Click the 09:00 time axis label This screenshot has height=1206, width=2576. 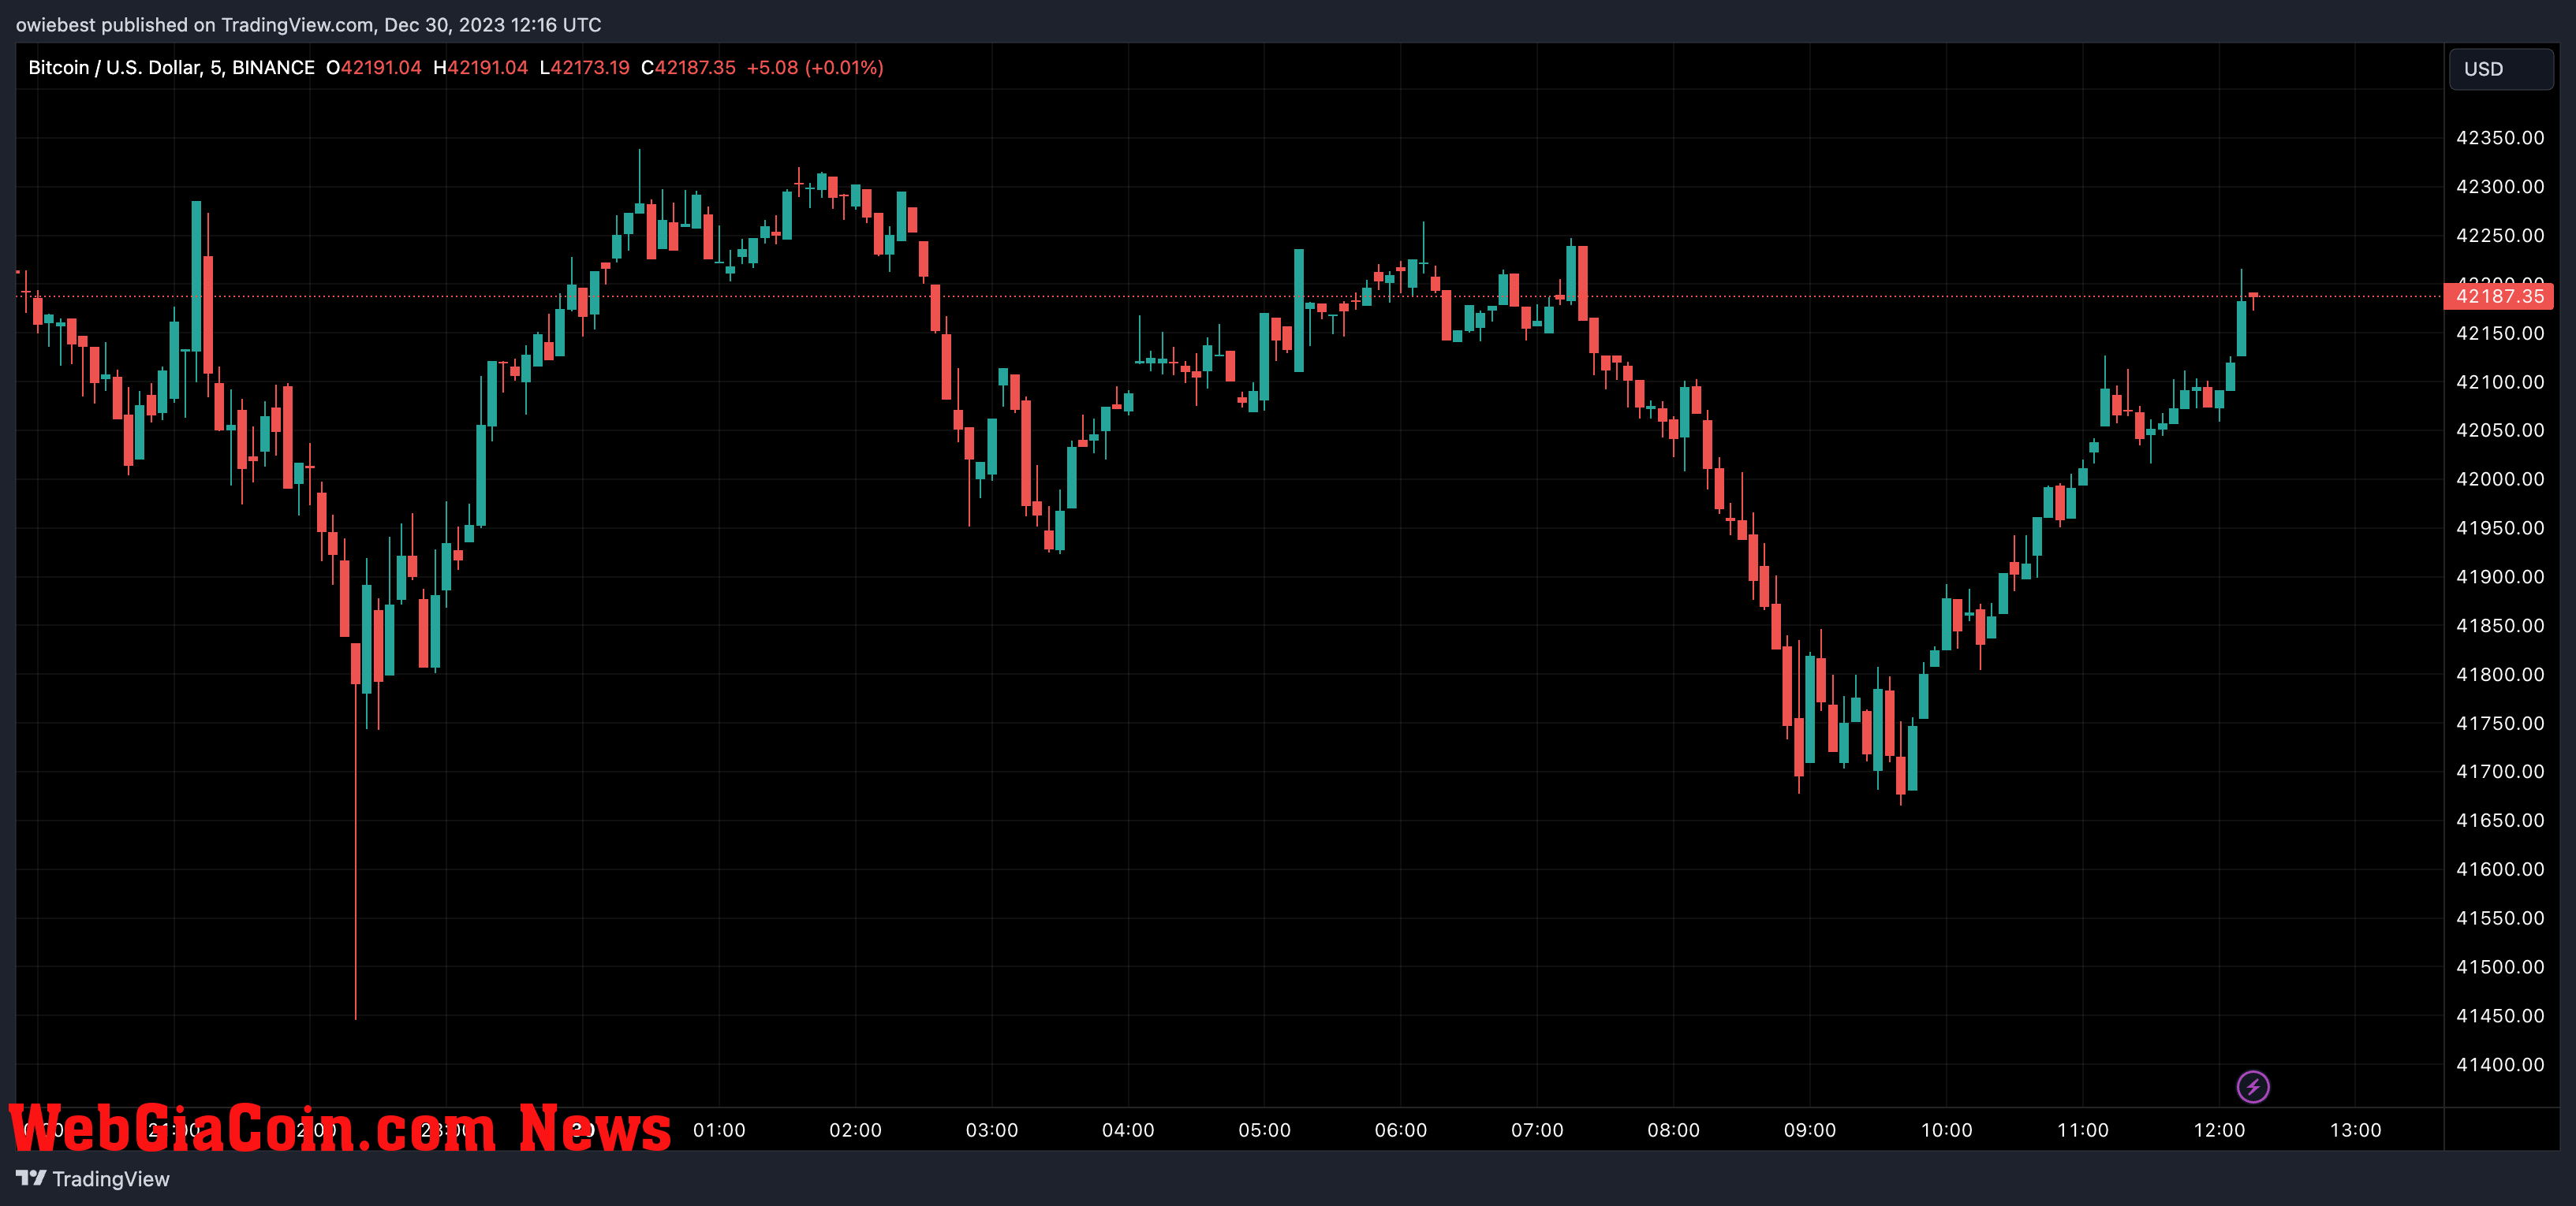click(1810, 1130)
